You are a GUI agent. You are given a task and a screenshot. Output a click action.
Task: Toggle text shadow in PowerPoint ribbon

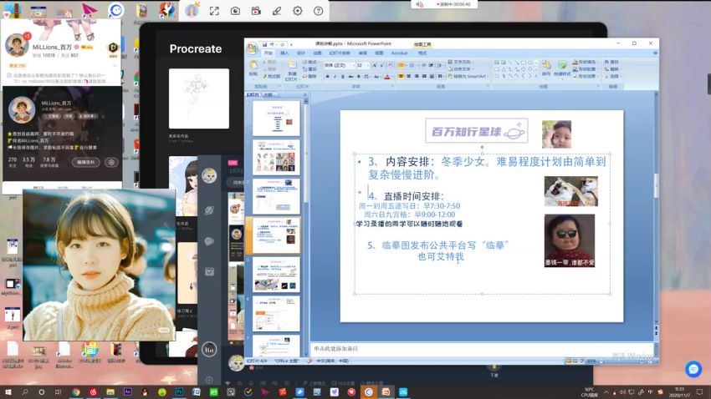(359, 77)
